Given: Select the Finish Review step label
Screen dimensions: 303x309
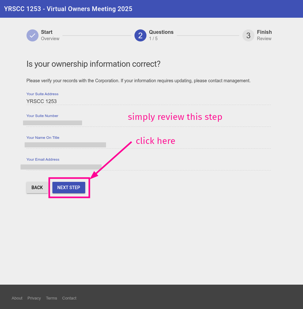Looking at the screenshot, I should (264, 35).
